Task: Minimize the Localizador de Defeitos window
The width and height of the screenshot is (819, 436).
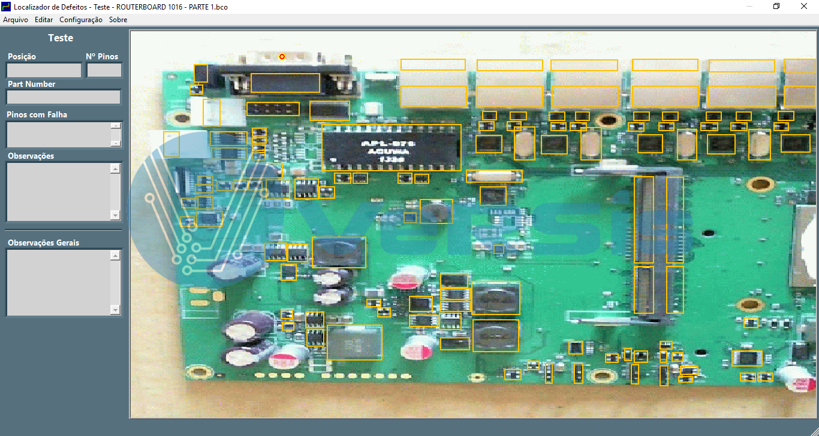Action: coord(749,7)
